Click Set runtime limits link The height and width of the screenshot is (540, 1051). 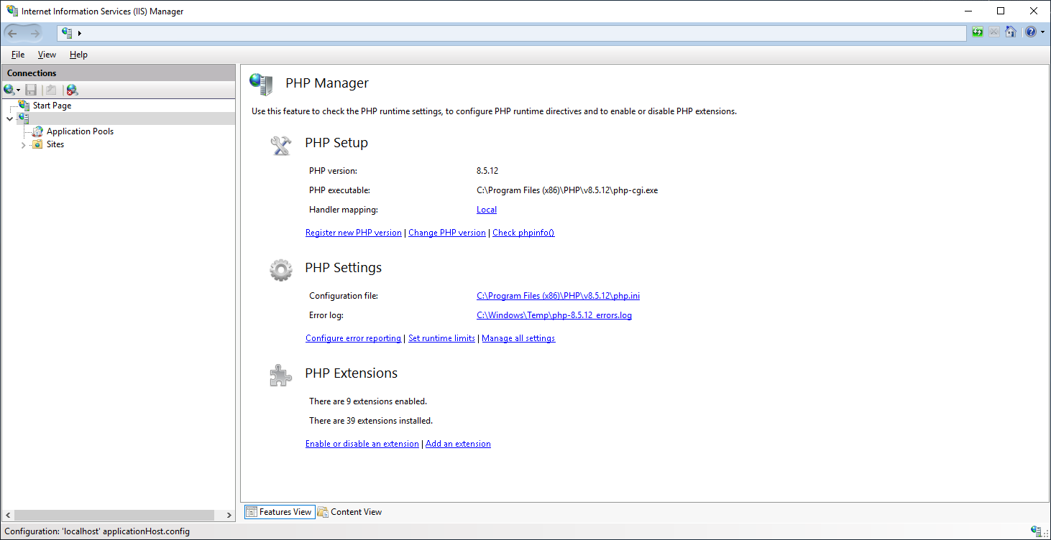[441, 338]
